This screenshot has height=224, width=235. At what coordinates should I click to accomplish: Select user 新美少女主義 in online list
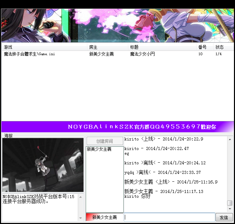click(99, 149)
